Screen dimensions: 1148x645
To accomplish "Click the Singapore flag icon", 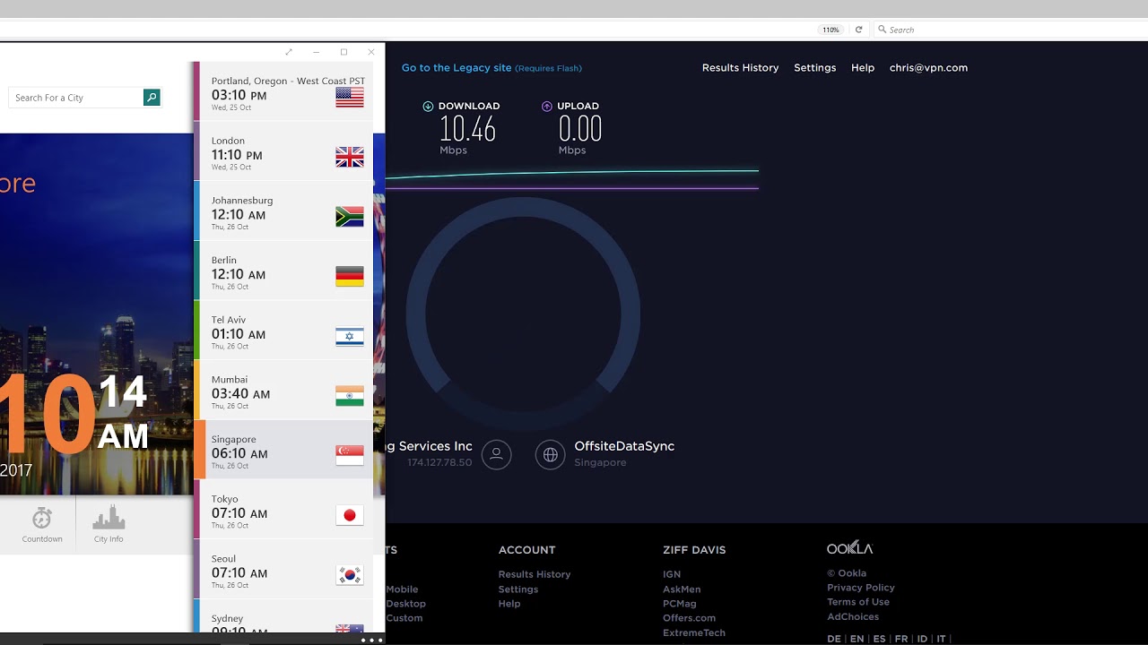I will coord(350,455).
